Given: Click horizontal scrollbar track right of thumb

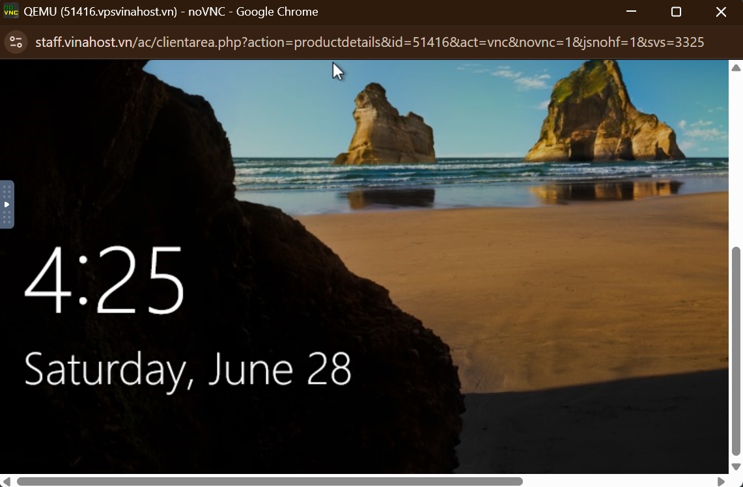Looking at the screenshot, I should click(x=619, y=481).
